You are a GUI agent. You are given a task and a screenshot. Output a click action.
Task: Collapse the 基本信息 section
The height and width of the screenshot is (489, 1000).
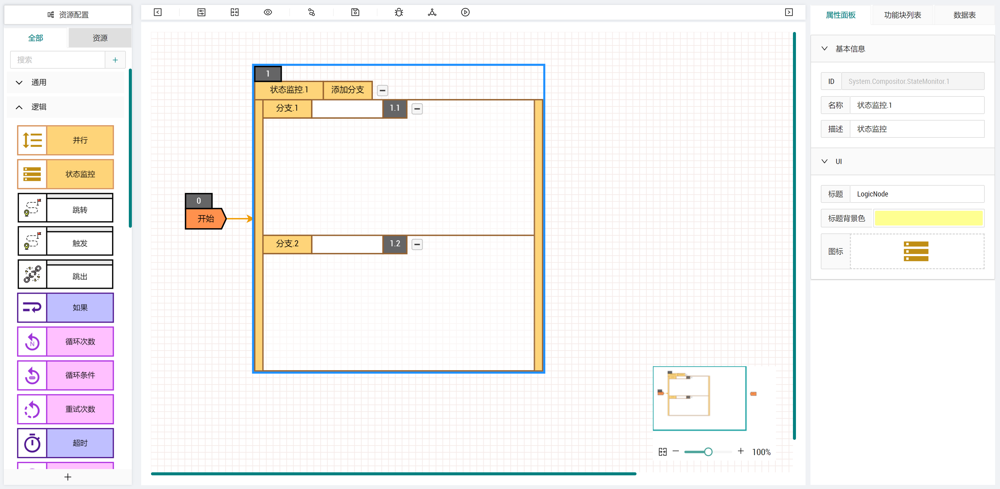[x=824, y=49]
